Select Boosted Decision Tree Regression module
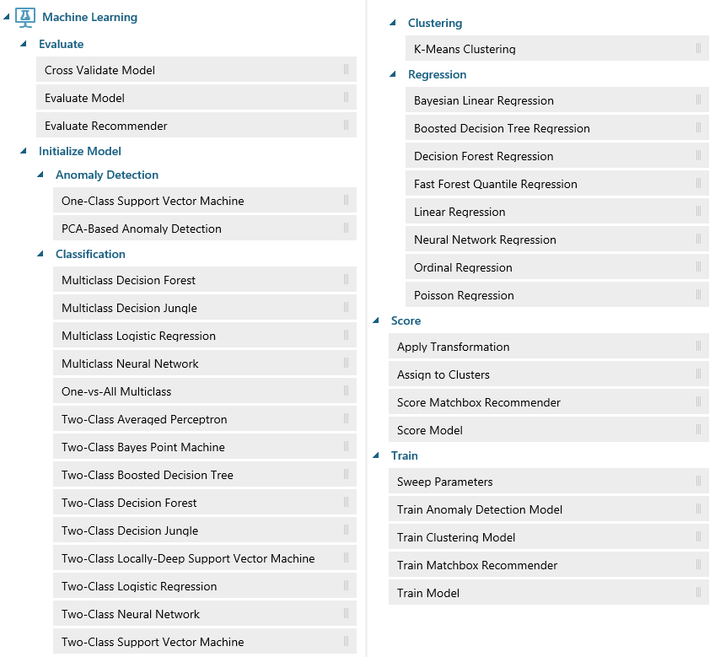This screenshot has height=657, width=715. click(x=502, y=128)
